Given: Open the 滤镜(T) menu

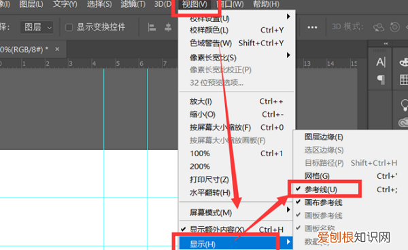Looking at the screenshot, I should pyautogui.click(x=133, y=5).
